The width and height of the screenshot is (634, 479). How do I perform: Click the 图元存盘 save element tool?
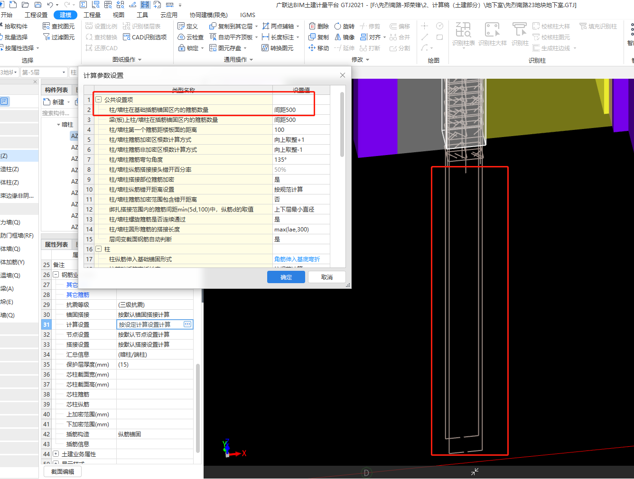tap(228, 48)
